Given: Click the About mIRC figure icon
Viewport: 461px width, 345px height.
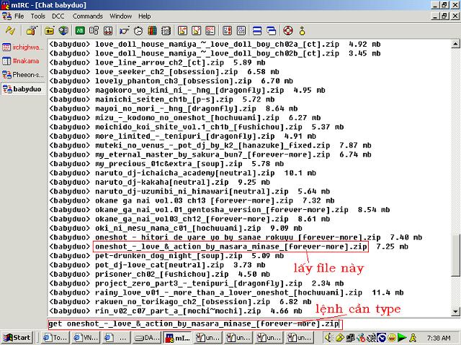Looking at the screenshot, I should coord(303,30).
